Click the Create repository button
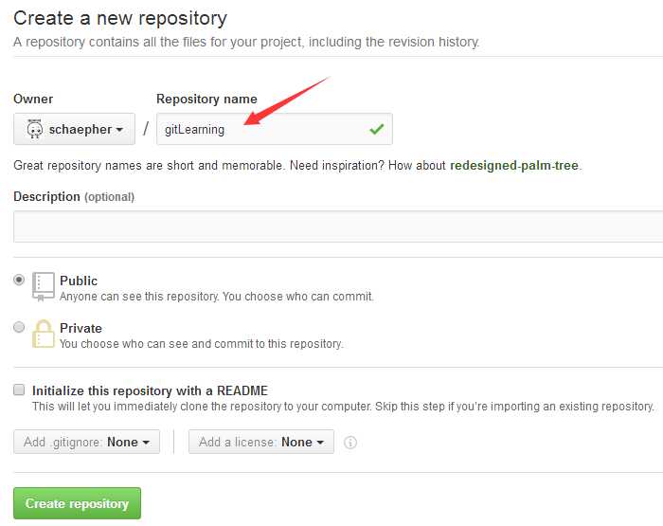 pyautogui.click(x=77, y=503)
